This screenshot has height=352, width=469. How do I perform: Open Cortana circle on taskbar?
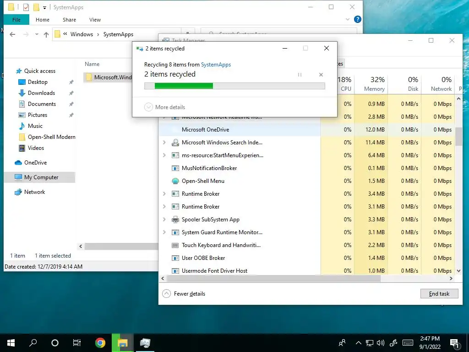(x=55, y=343)
